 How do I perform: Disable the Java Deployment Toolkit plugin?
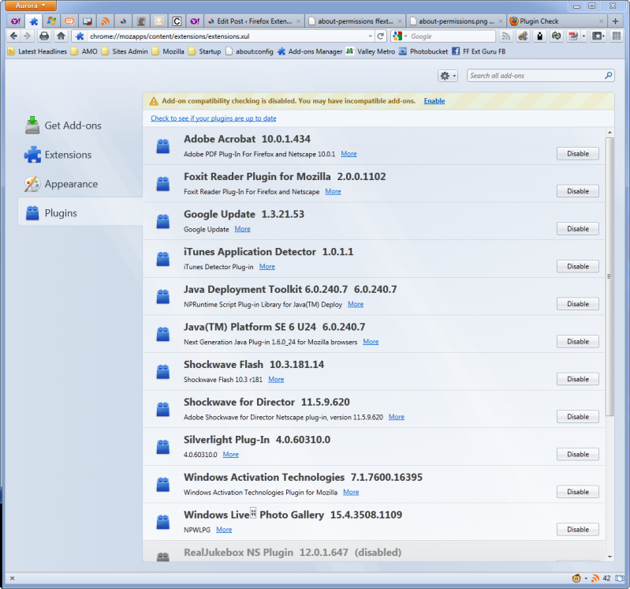click(x=577, y=304)
